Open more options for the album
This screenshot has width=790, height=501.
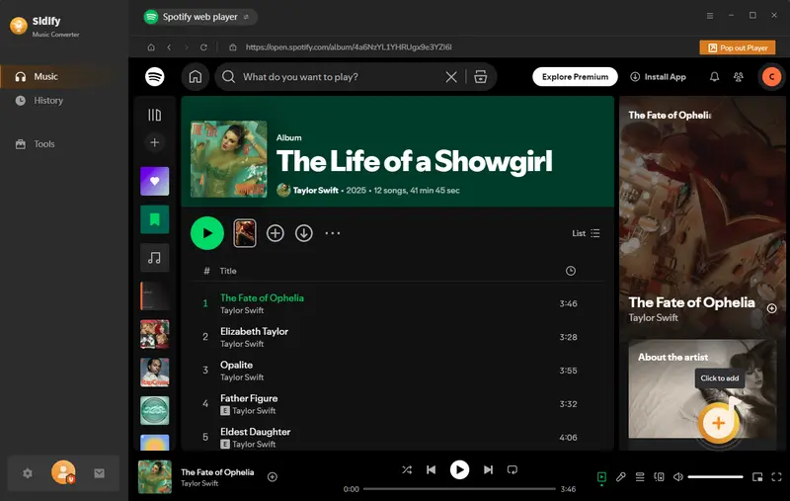click(333, 233)
